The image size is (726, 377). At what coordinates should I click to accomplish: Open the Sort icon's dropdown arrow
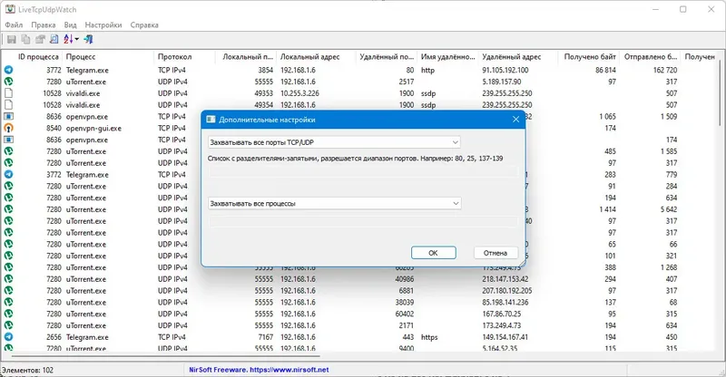click(x=77, y=40)
